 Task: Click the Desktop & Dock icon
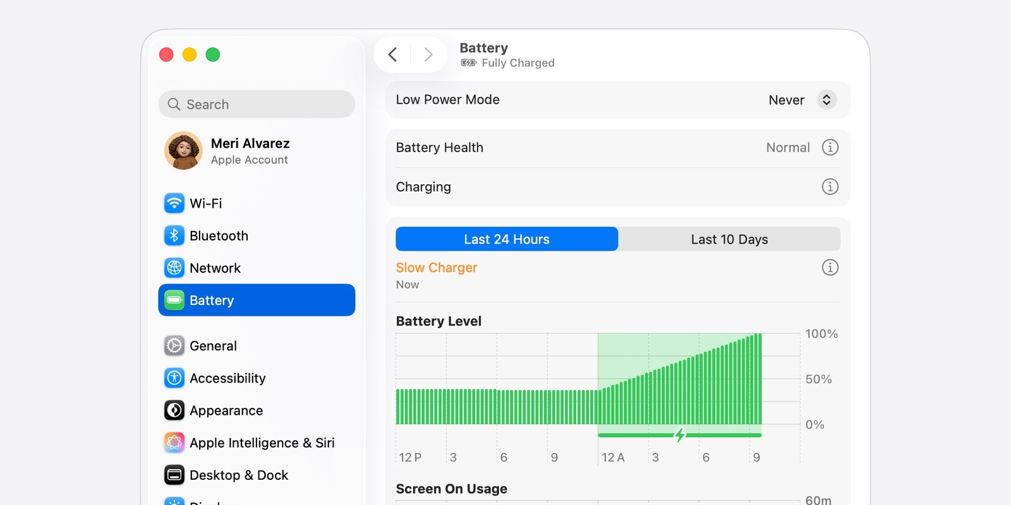(x=174, y=475)
